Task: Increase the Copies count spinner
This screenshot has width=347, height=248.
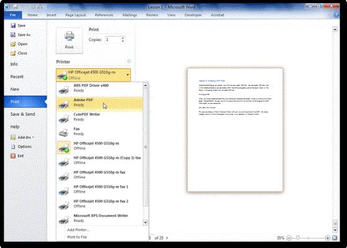Action: [123, 38]
